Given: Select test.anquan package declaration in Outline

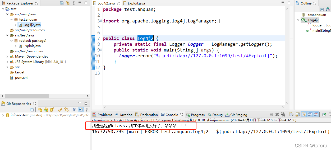Looking at the screenshot, I should click(314, 15).
